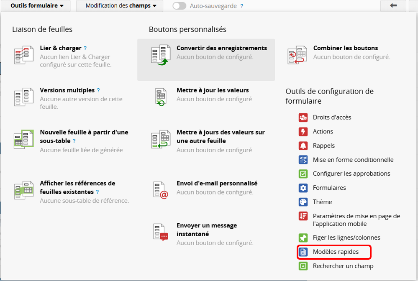418x281 pixels.
Task: Toggle the Auto-sauvegarde switch
Action: click(x=180, y=6)
